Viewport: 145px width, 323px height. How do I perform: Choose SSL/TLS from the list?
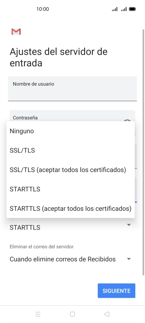click(71, 150)
